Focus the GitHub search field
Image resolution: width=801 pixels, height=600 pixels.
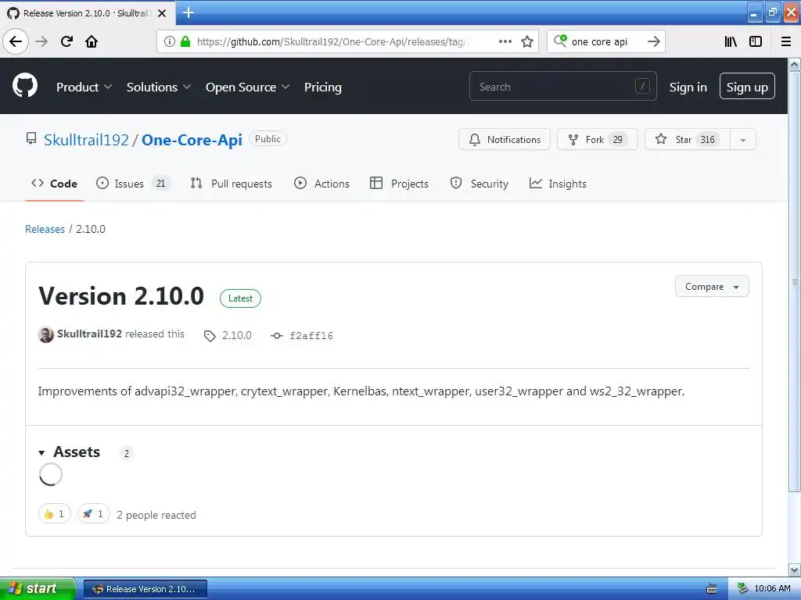click(x=562, y=86)
